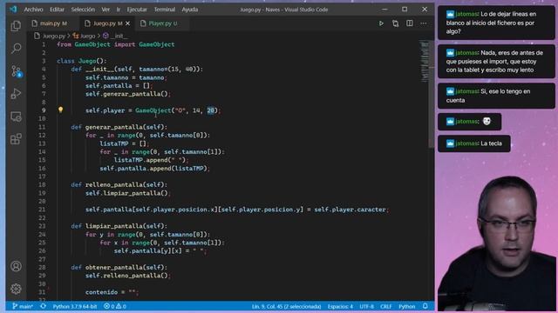
Task: Switch to the main.py tab
Action: (52, 23)
